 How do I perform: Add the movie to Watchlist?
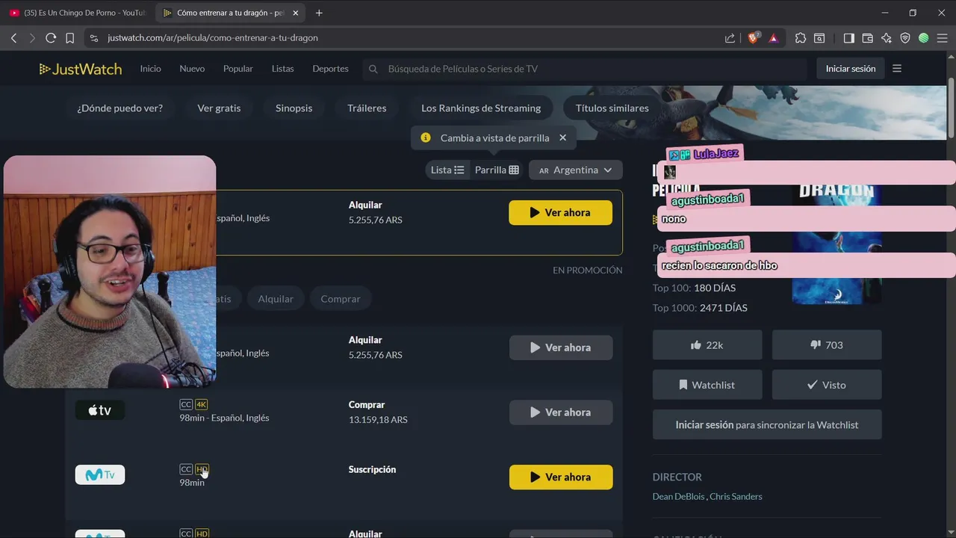(707, 385)
